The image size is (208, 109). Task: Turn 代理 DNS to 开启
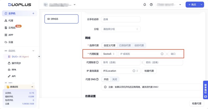[x=106, y=79]
